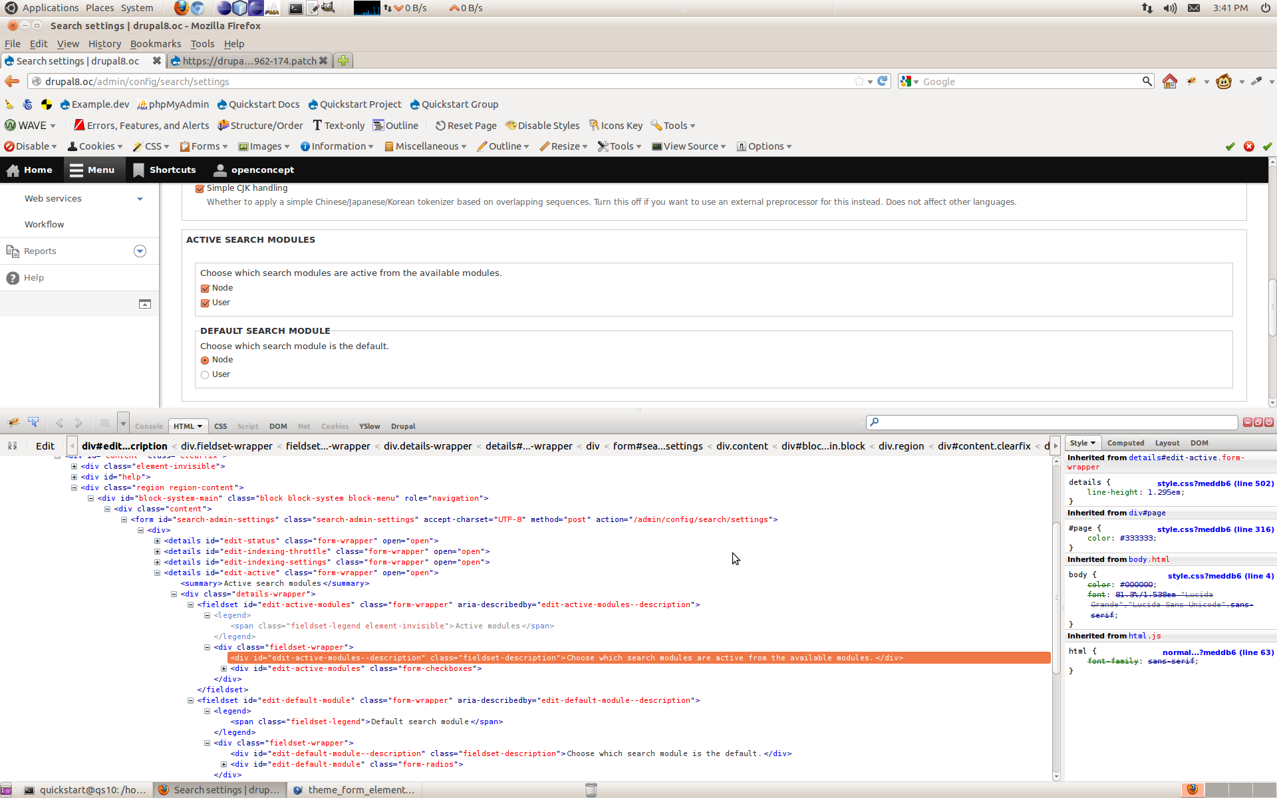Open the Web Developer CSS dropdown
Screen dimensions: 1277x798
click(x=151, y=146)
